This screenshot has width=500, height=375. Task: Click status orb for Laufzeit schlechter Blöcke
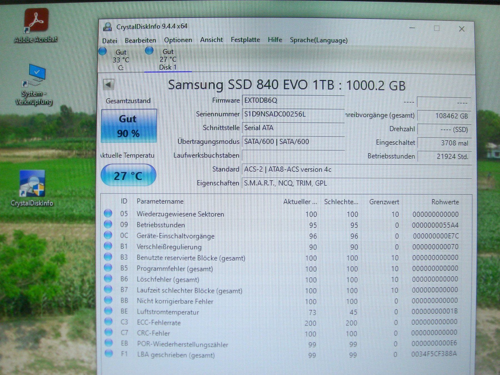point(108,289)
